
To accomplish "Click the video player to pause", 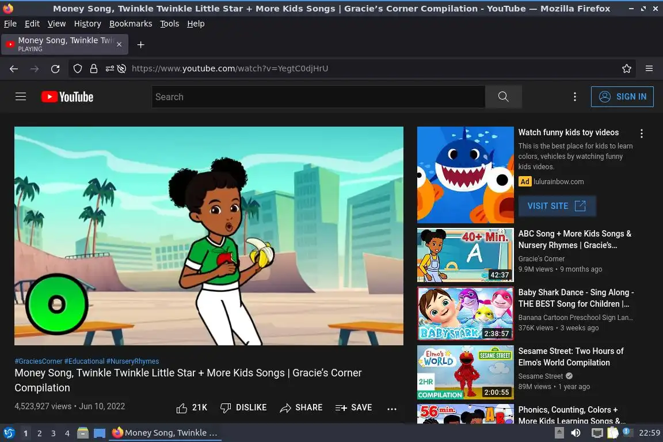I will [209, 235].
